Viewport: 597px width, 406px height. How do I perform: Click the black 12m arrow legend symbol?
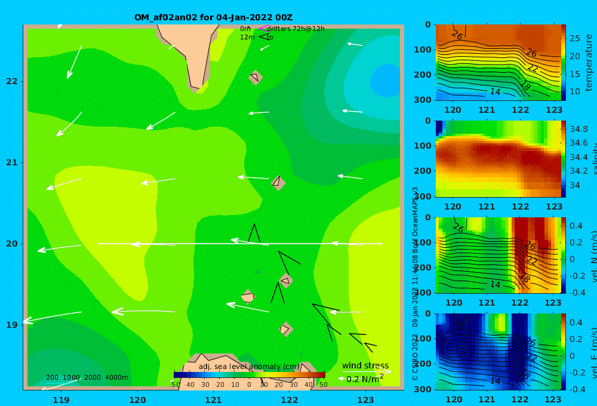tap(264, 36)
